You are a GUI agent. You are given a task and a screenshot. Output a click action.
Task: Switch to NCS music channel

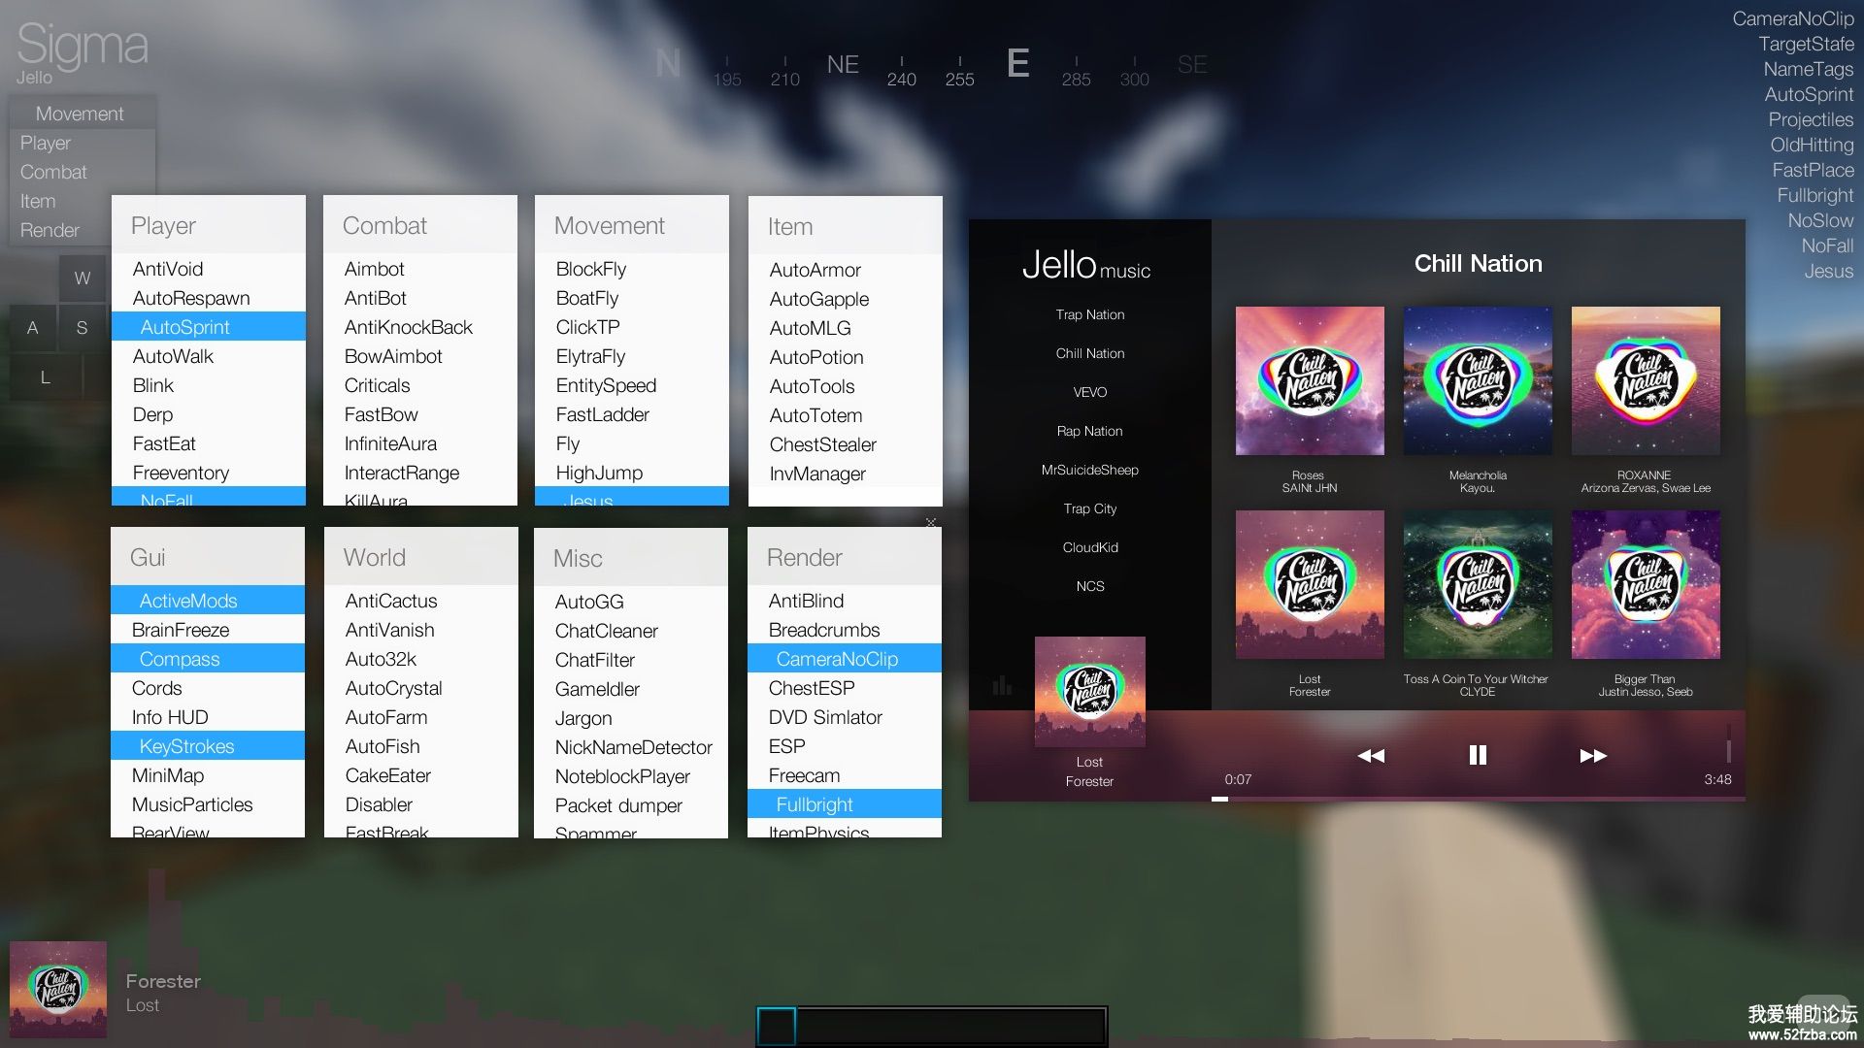[1089, 586]
